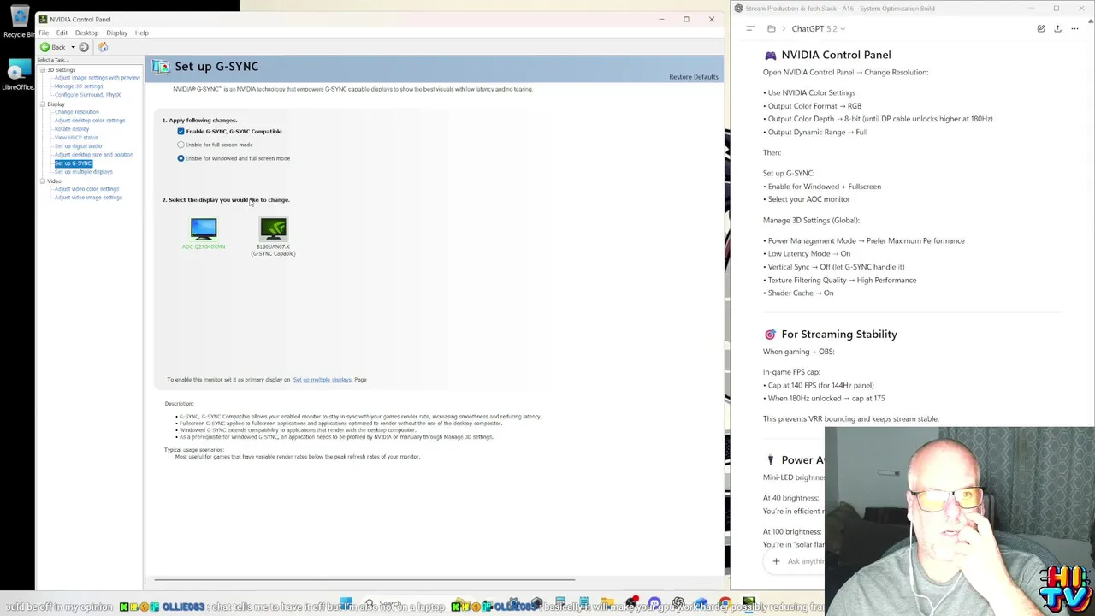Open the Back history dropdown arrow
Viewport: 1095px width, 616px height.
pos(73,47)
